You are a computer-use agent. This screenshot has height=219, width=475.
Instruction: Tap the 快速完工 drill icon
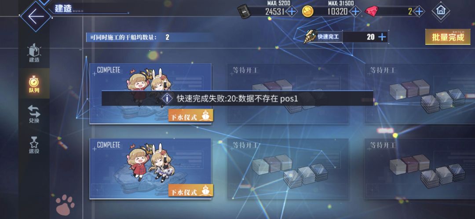click(311, 36)
